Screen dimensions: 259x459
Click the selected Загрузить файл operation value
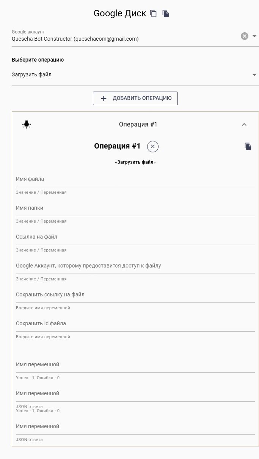pyautogui.click(x=32, y=75)
